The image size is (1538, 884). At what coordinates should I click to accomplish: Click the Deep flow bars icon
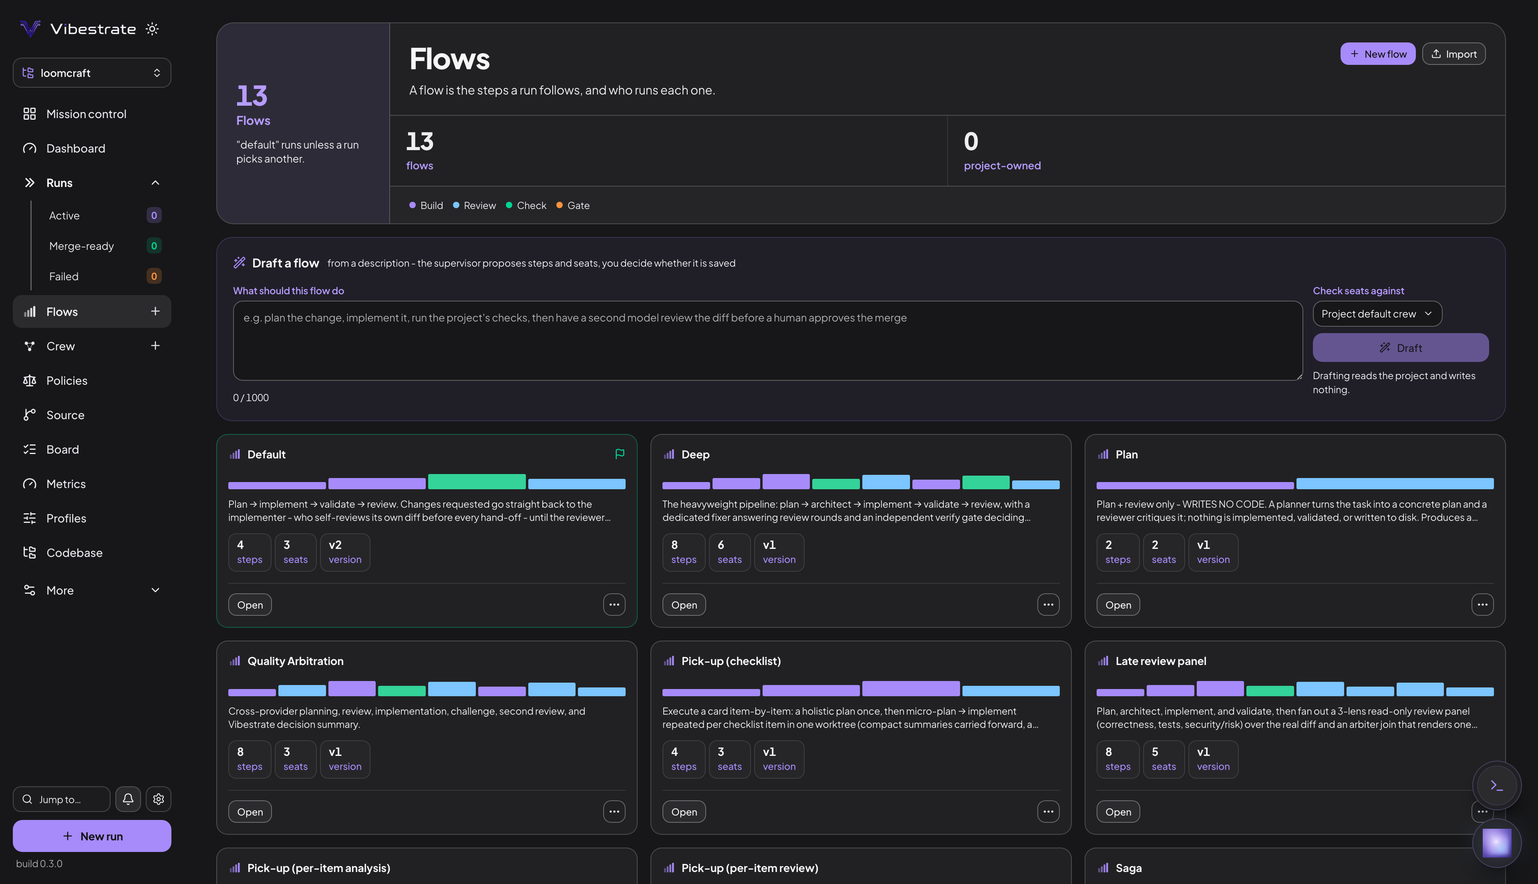point(669,454)
